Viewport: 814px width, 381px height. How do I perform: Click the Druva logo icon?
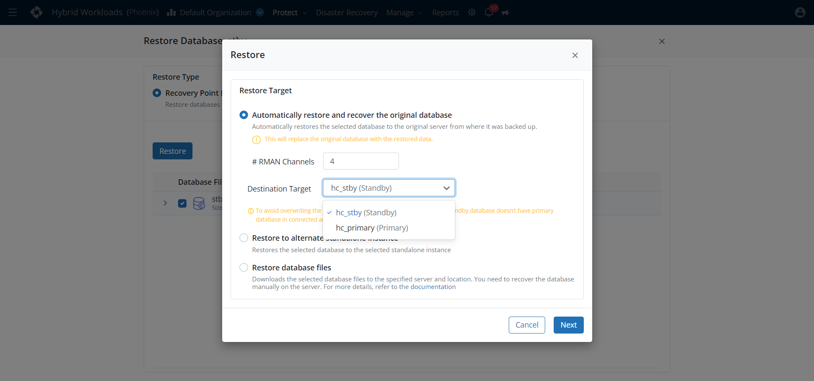36,12
